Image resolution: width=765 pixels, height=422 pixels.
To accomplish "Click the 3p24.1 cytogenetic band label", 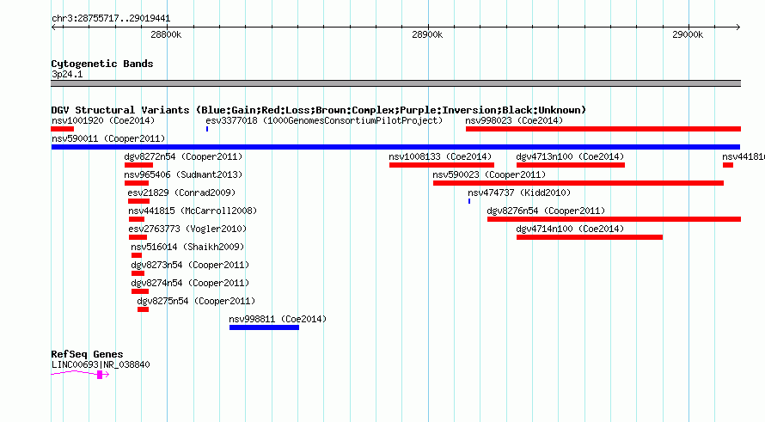I will pos(67,74).
